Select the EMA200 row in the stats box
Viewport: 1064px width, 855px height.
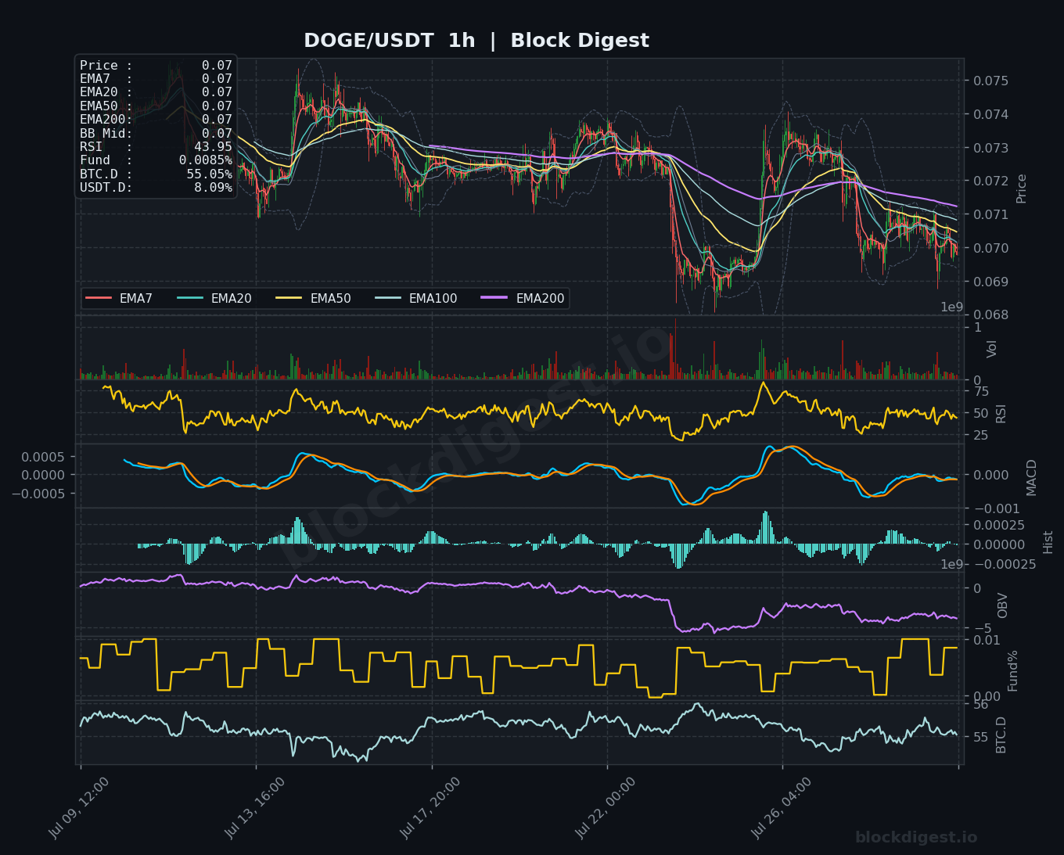(156, 120)
